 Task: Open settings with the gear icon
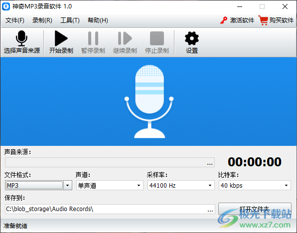point(192,38)
